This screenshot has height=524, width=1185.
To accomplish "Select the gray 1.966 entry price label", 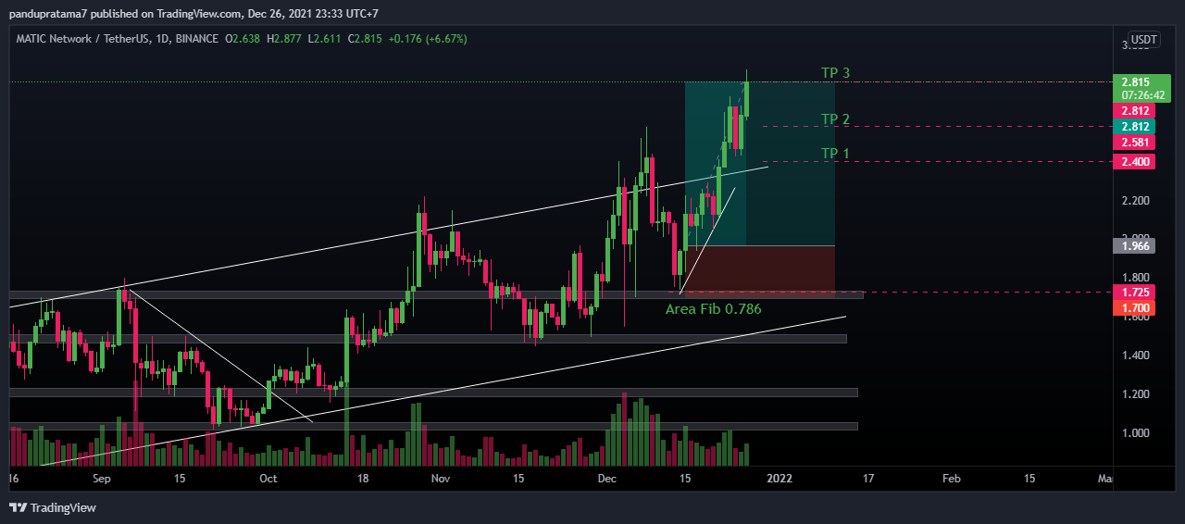I will click(1135, 245).
